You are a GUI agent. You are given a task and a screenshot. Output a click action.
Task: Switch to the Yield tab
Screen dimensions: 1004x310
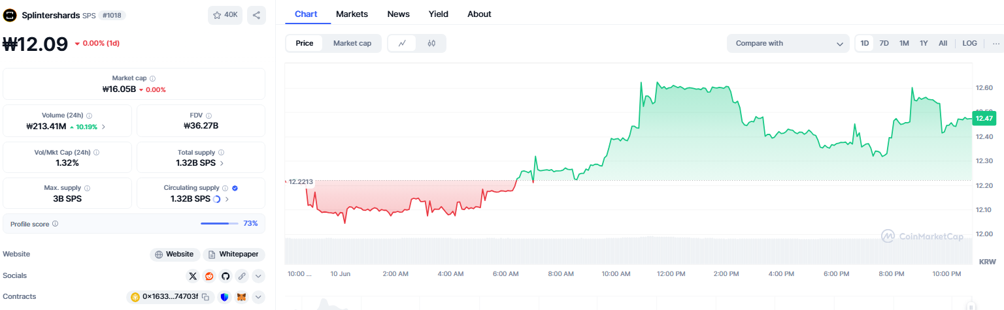click(439, 14)
